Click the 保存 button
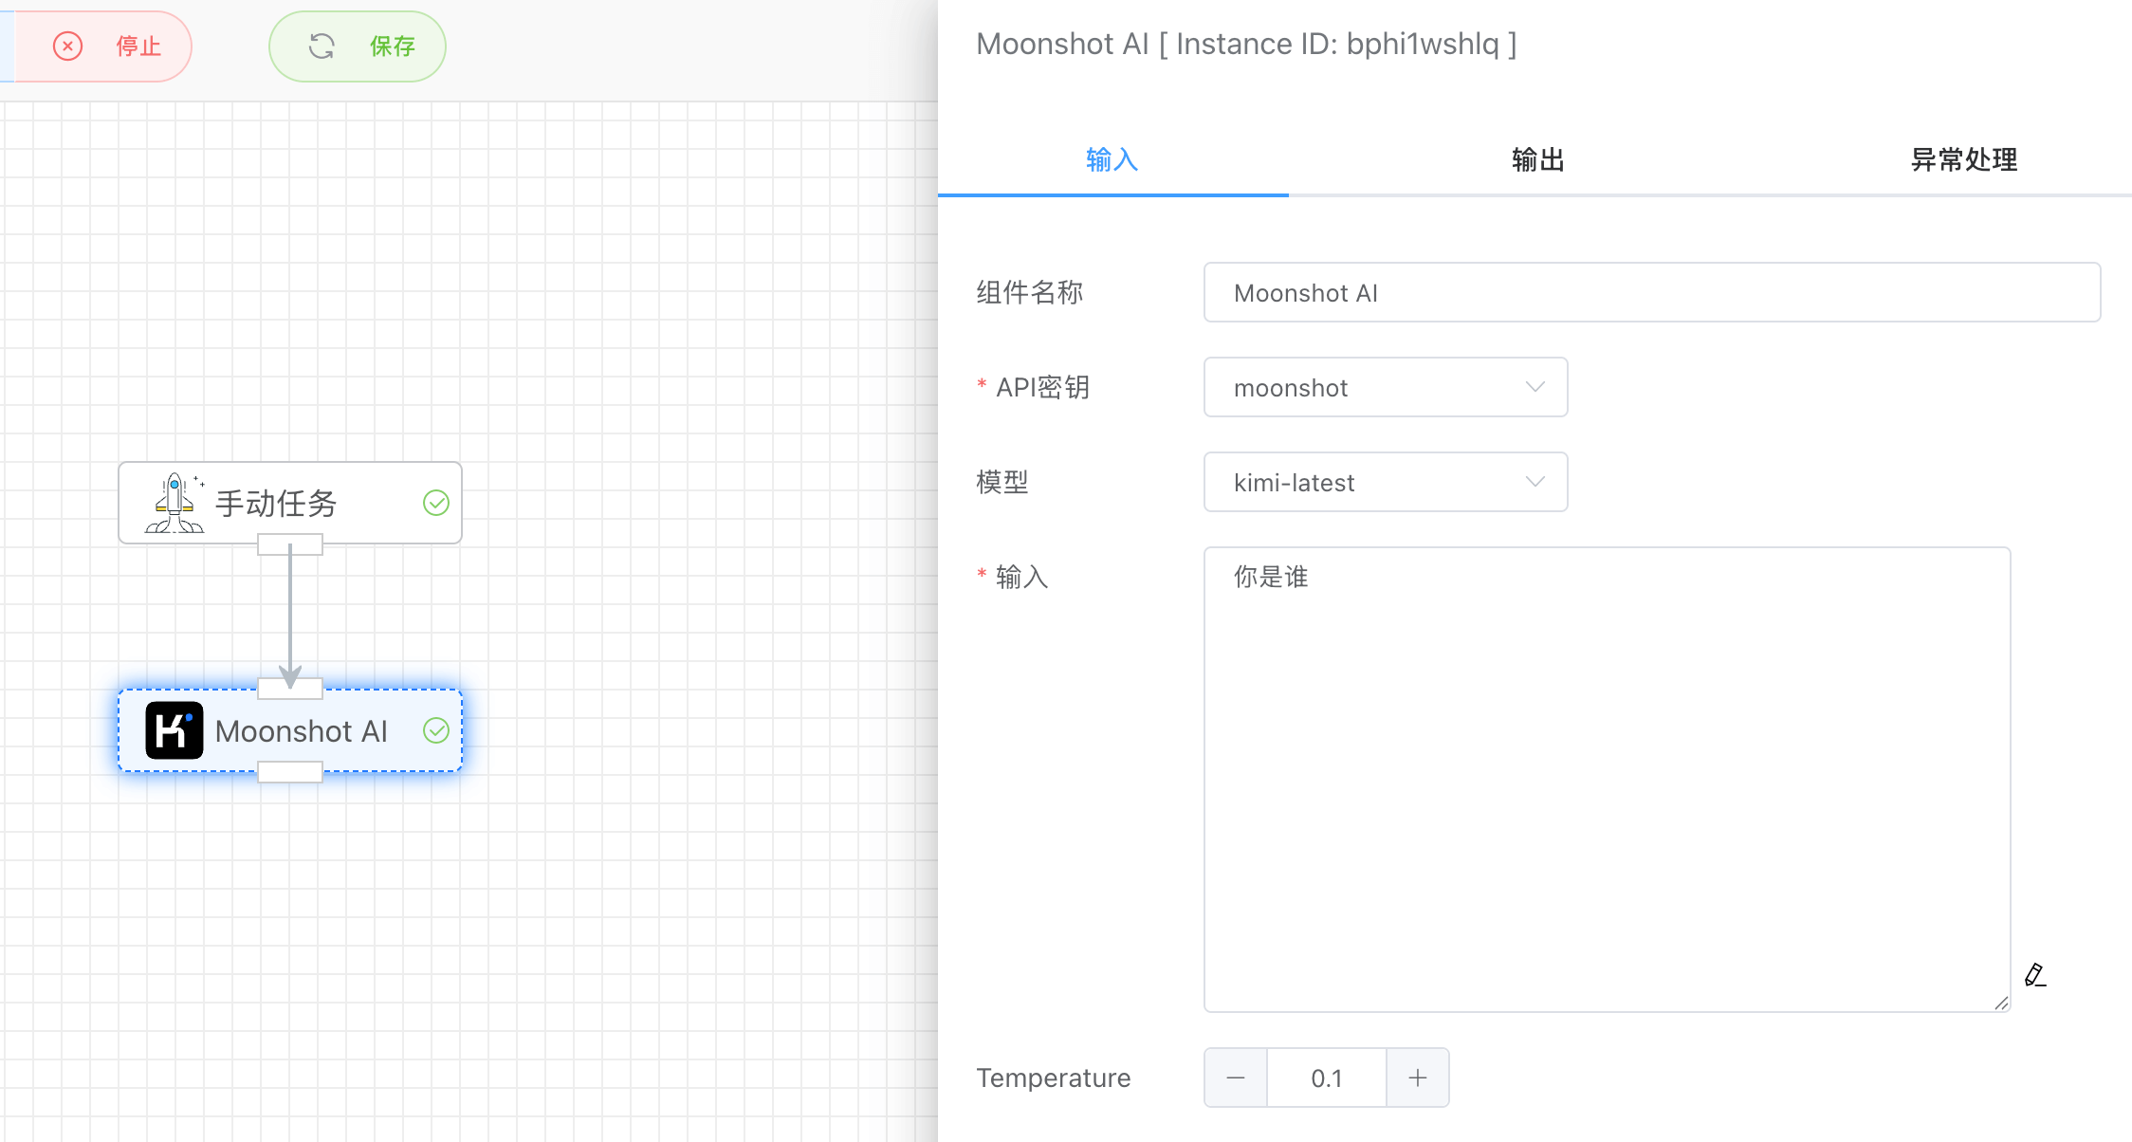The width and height of the screenshot is (2132, 1142). click(x=358, y=46)
